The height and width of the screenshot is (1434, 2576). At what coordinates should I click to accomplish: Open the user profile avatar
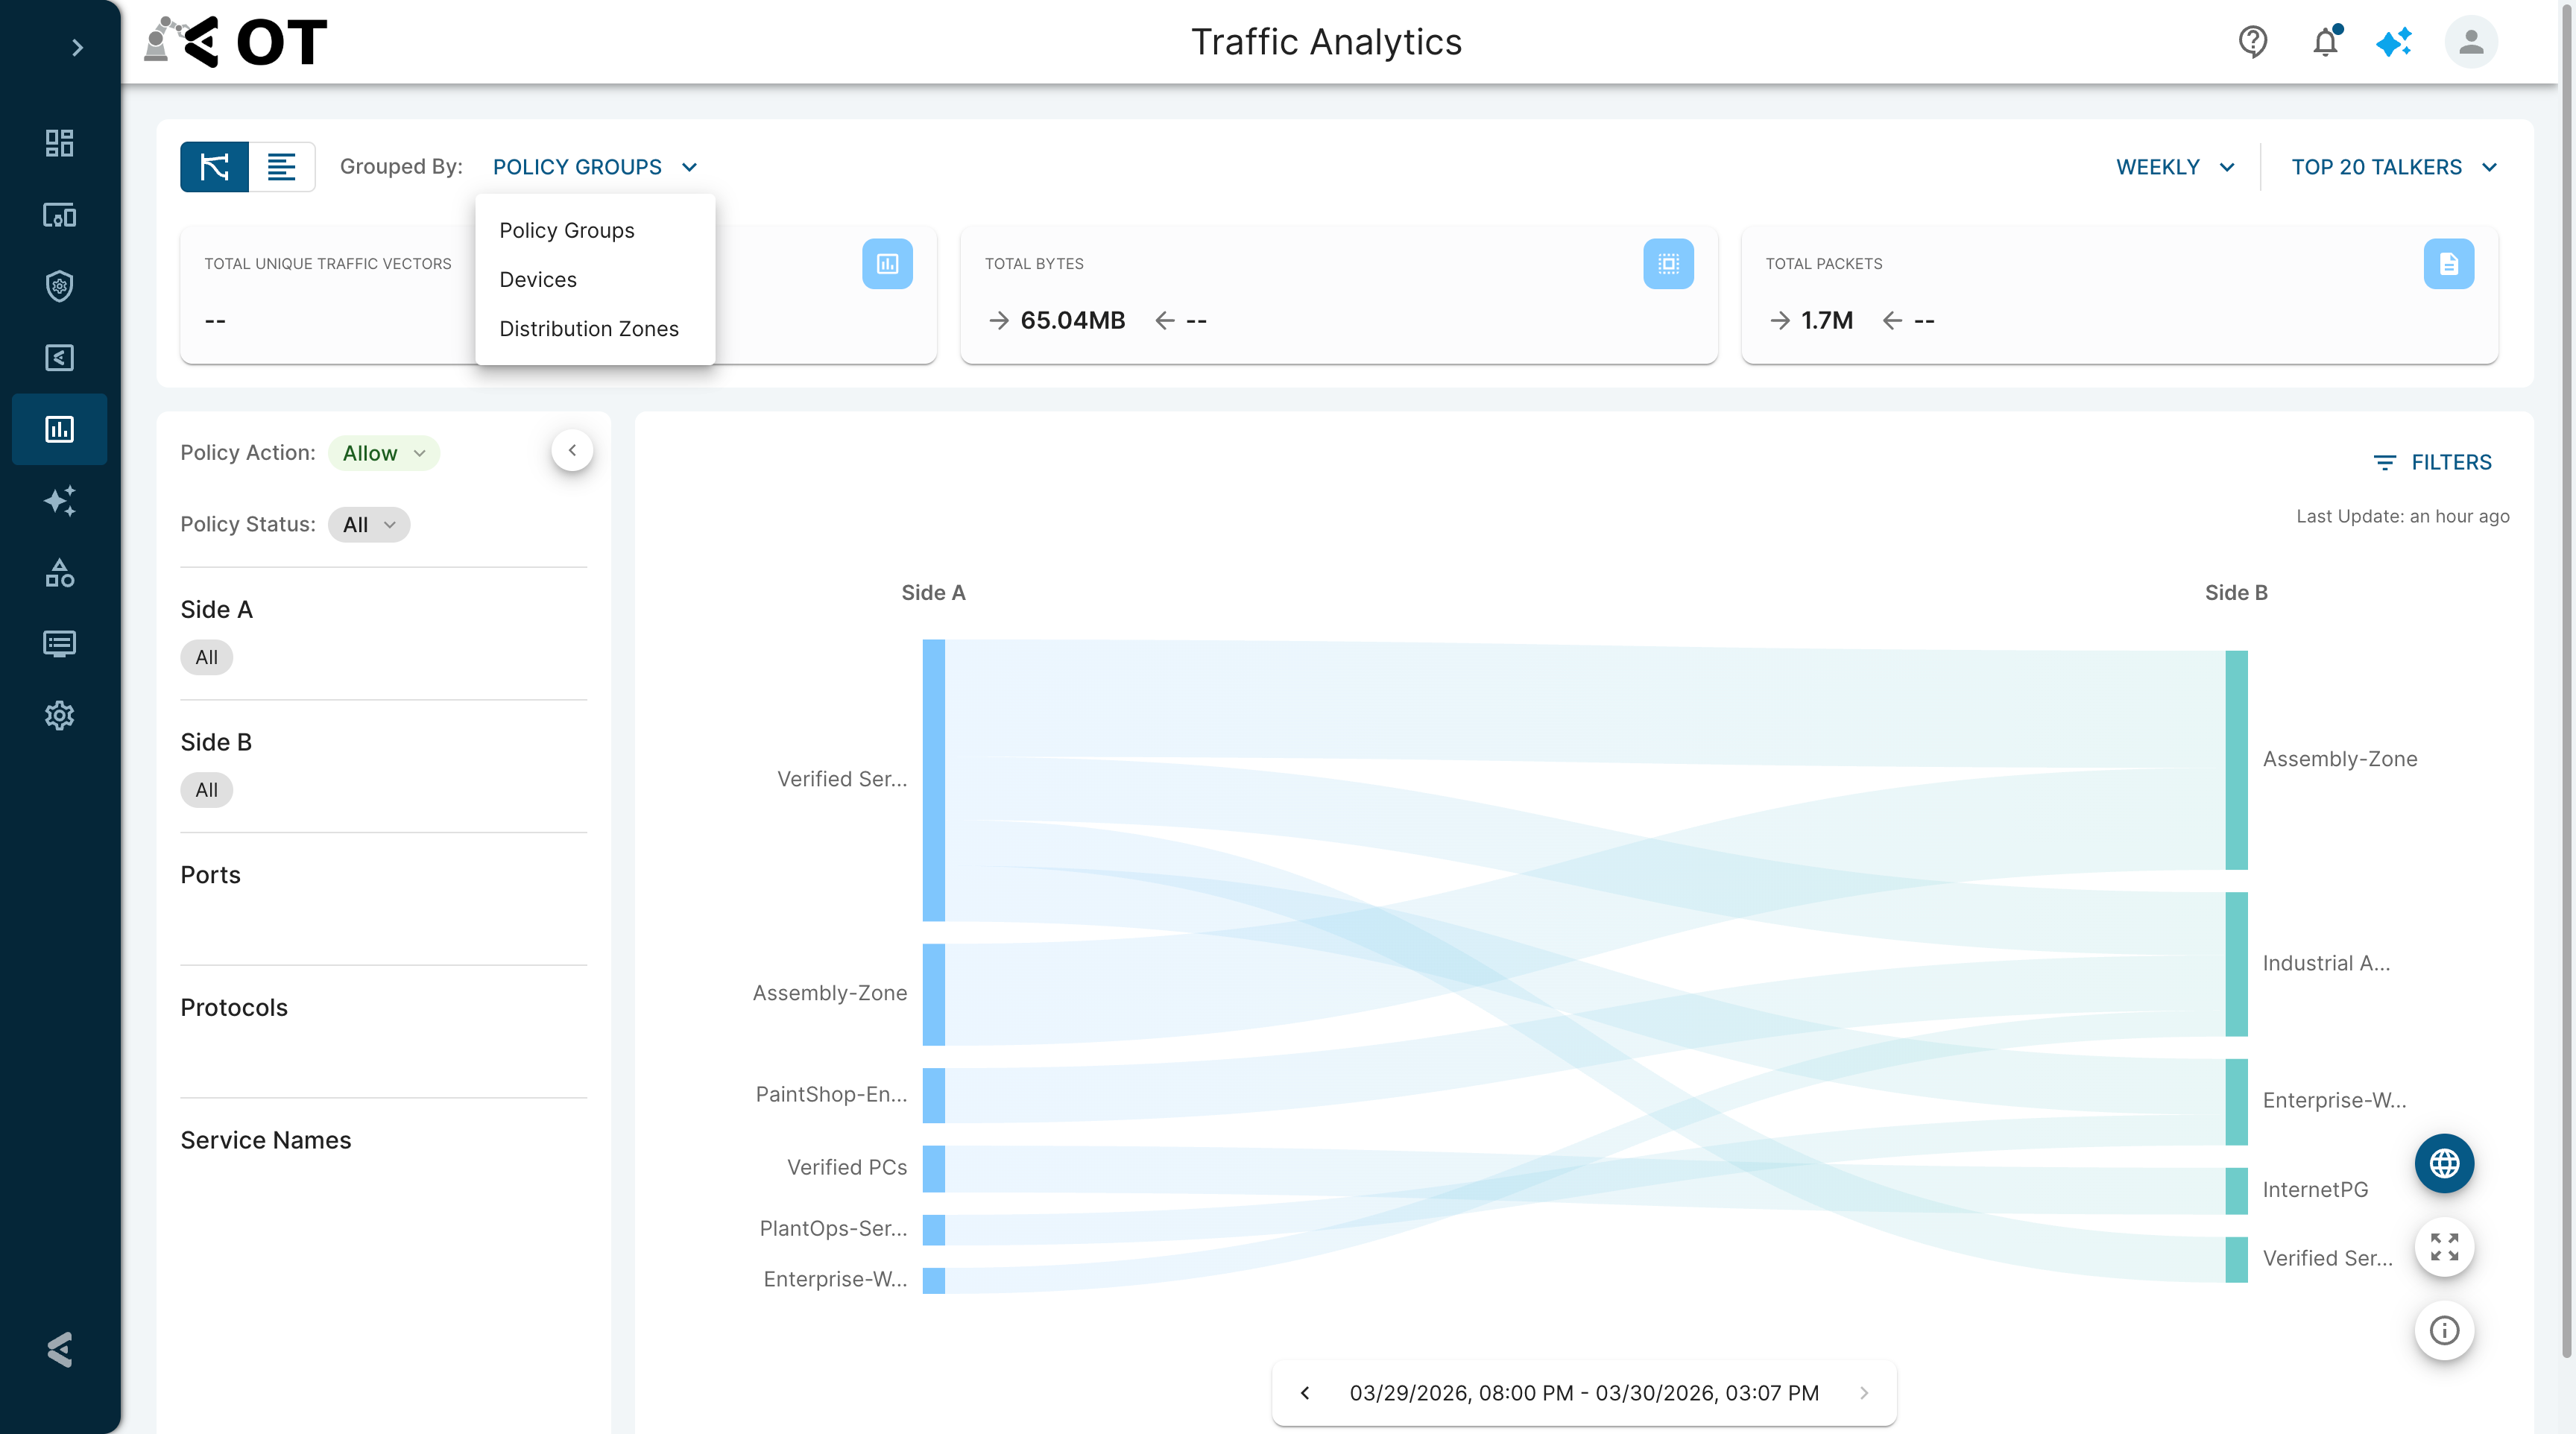pos(2470,42)
